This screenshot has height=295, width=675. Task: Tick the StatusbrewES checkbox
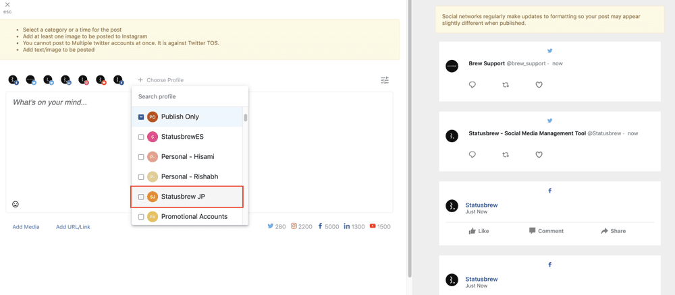(x=141, y=137)
